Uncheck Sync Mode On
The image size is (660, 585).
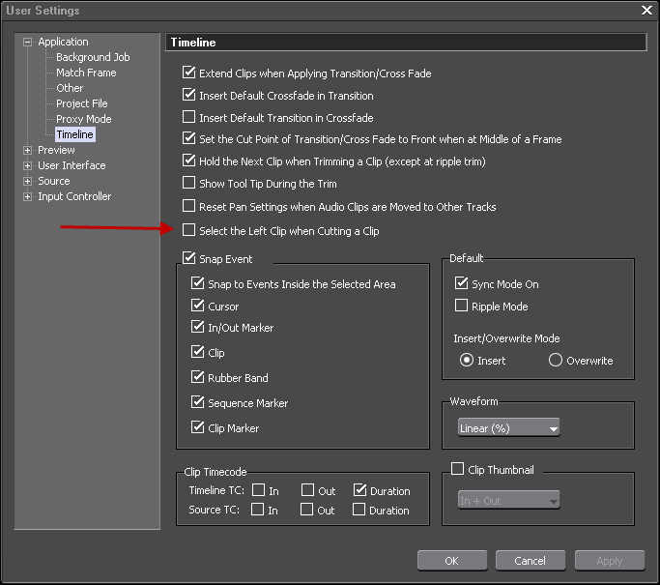[461, 285]
